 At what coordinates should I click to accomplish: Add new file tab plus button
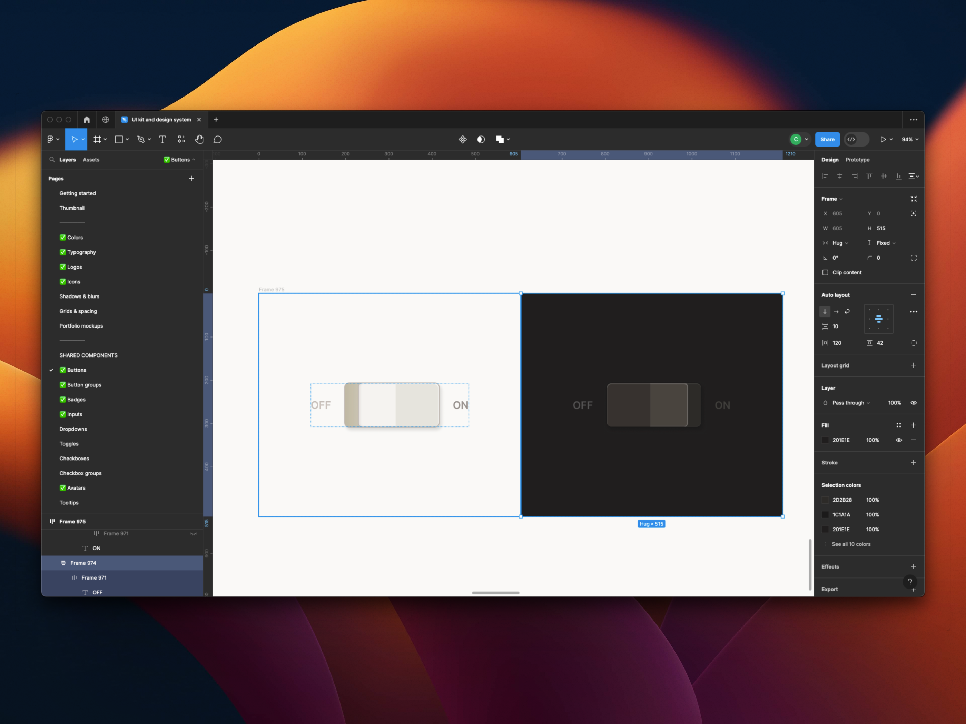click(216, 120)
